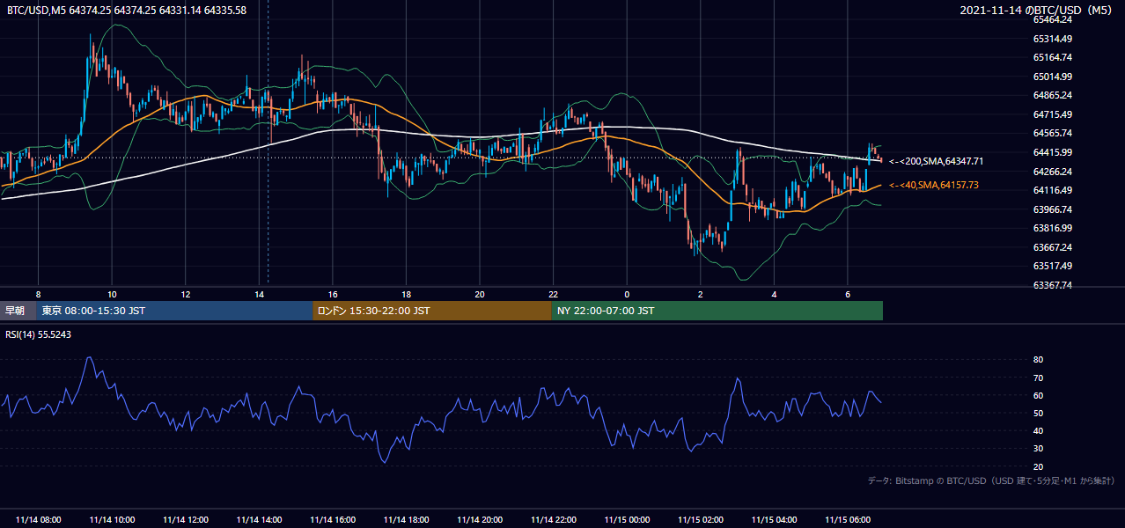Click price axis value 64266.24
This screenshot has width=1125, height=528.
(1052, 172)
